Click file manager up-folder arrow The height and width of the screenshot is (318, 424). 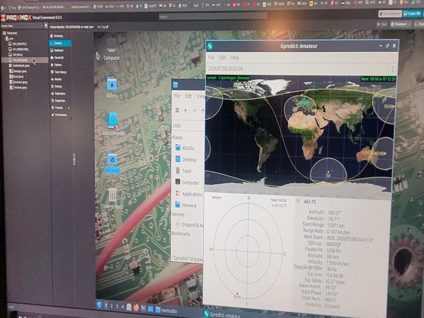pyautogui.click(x=202, y=110)
